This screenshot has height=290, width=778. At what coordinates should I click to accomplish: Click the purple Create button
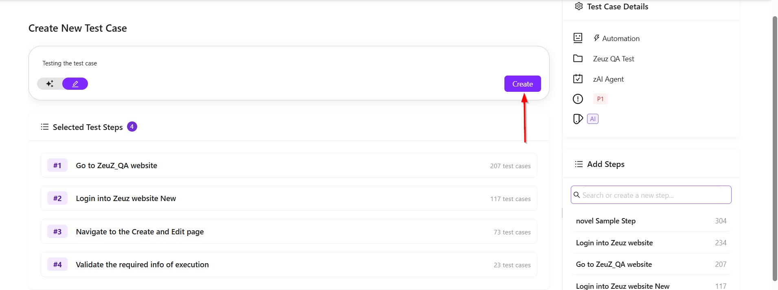point(522,84)
